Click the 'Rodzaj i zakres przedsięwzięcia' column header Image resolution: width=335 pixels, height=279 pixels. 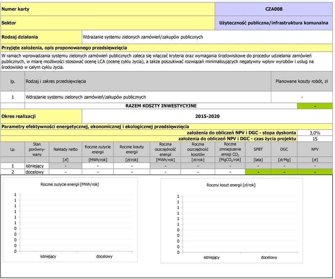(x=148, y=81)
